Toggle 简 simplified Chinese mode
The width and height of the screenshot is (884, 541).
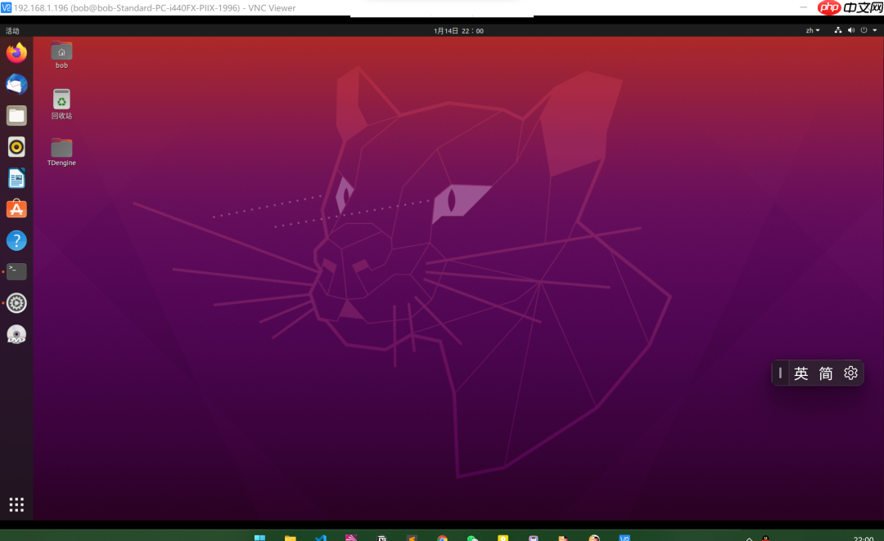[825, 373]
